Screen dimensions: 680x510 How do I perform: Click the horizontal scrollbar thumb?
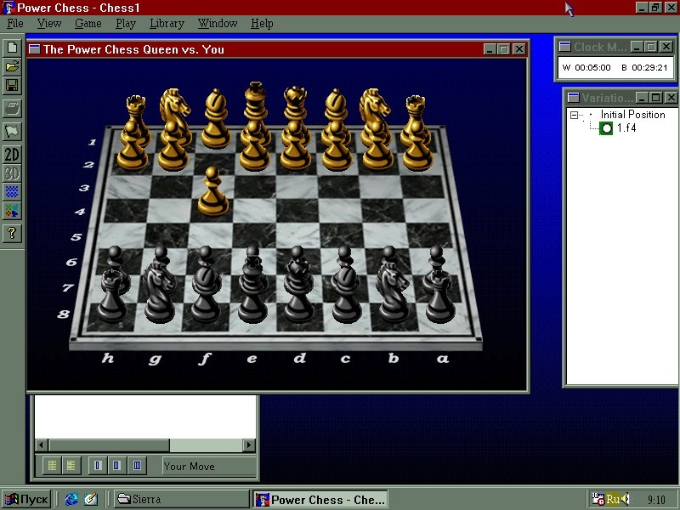(x=109, y=445)
